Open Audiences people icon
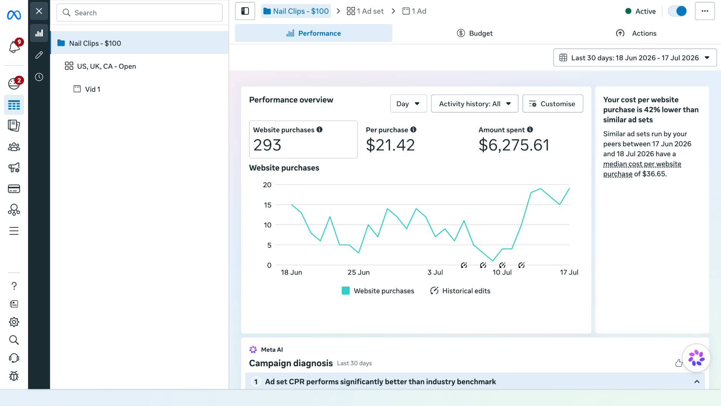Viewport: 721px width, 406px height. click(14, 147)
